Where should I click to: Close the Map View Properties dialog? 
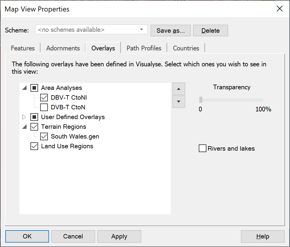pos(279,9)
